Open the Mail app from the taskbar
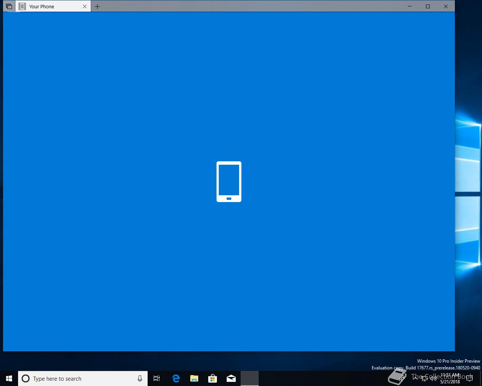 coord(231,378)
